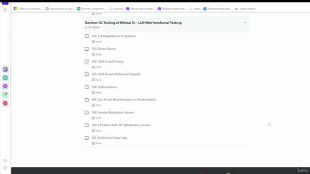This screenshot has width=310, height=174.
Task: Open lecture title 110. GEN AI and Deep Fake
Action: tap(109, 138)
